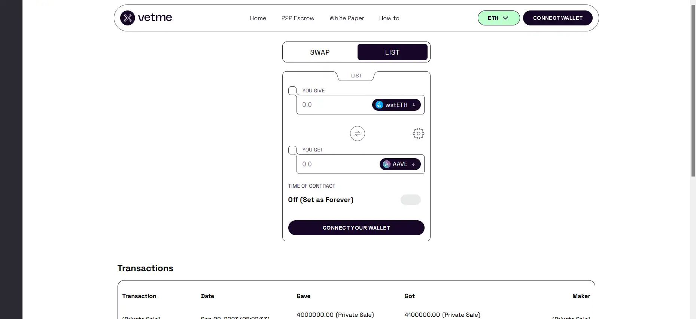Click the CONNECT YOUR WALLET button
The height and width of the screenshot is (319, 696).
pos(356,228)
